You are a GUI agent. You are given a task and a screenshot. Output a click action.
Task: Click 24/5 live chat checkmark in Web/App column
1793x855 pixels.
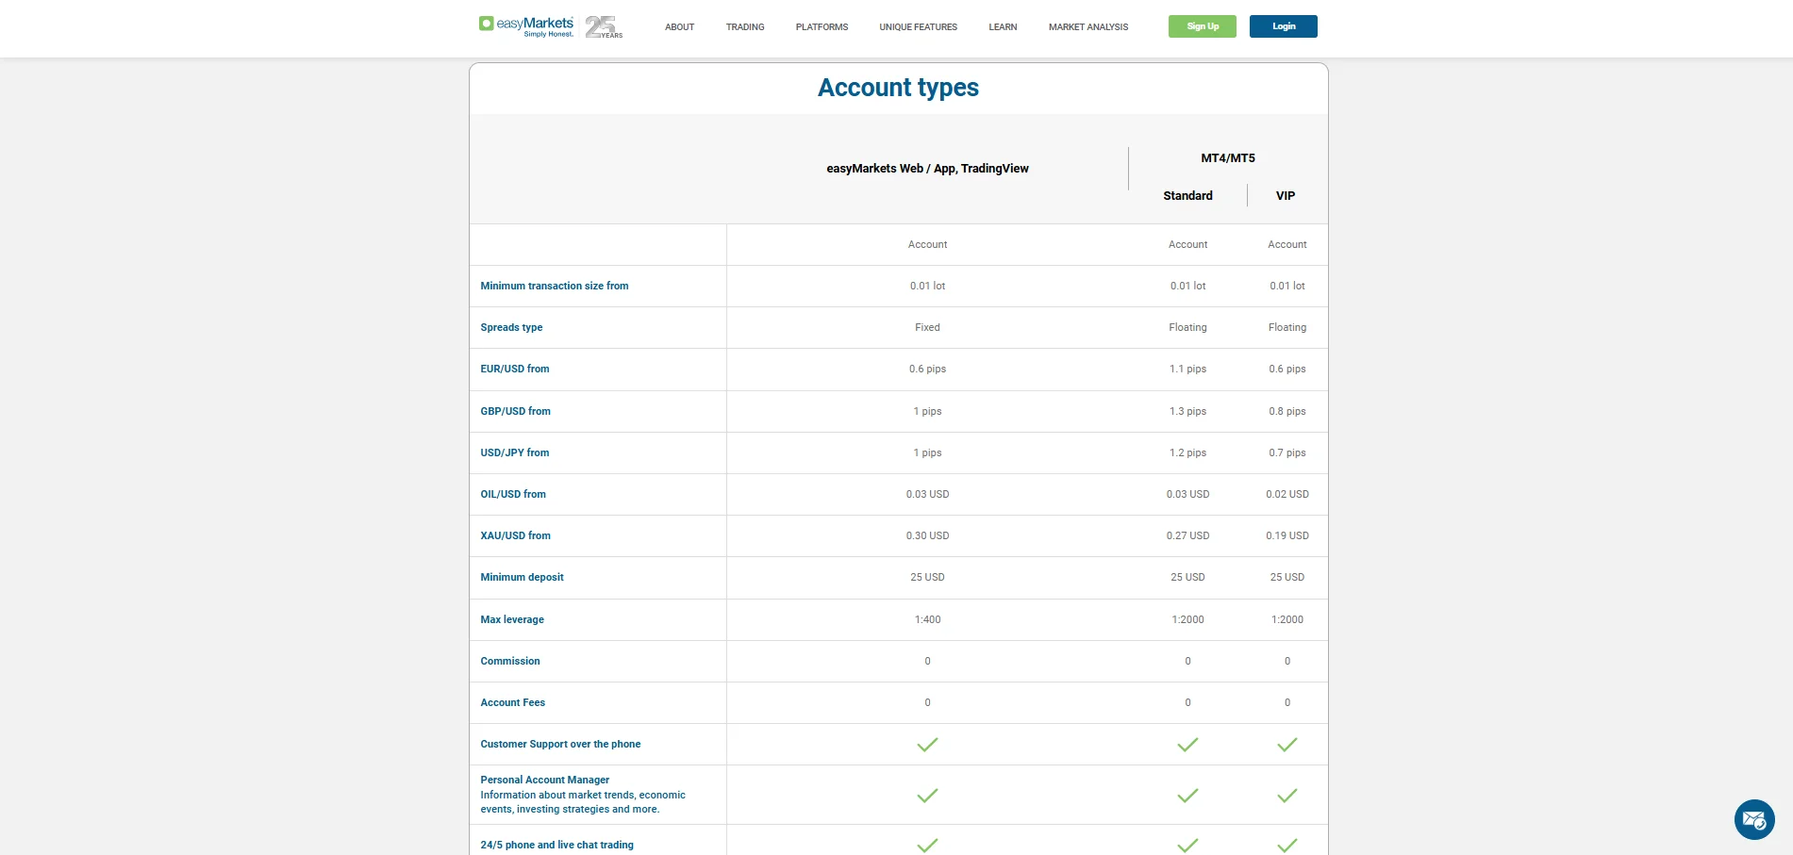click(927, 846)
